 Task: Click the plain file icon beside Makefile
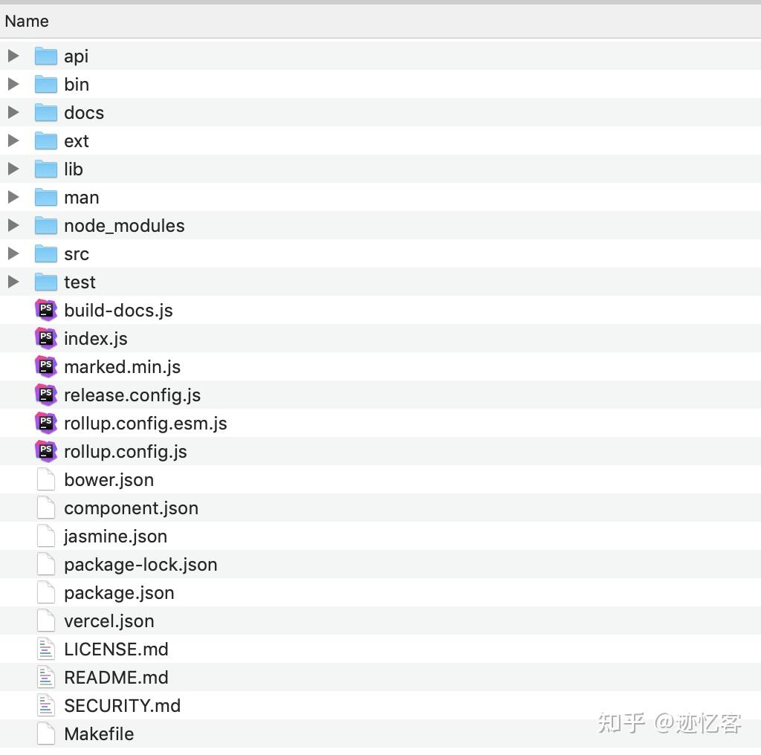click(45, 733)
